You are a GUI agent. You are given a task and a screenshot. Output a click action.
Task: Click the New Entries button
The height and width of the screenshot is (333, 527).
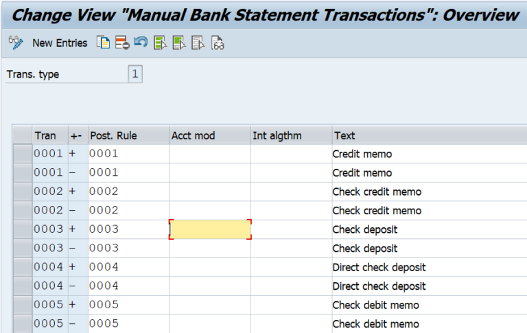[60, 43]
